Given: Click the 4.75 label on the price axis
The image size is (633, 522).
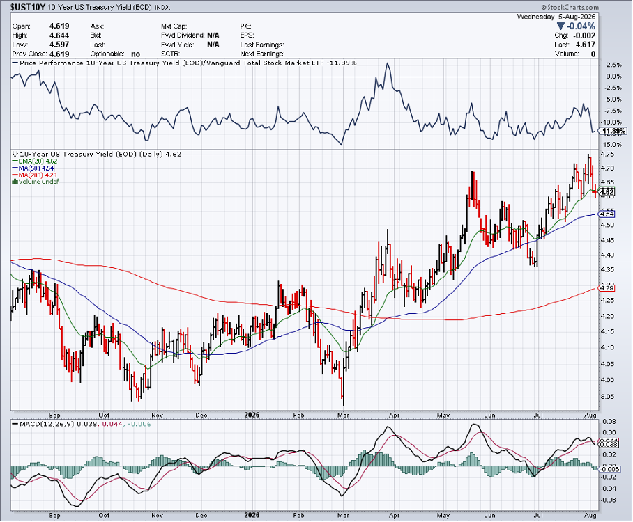Looking at the screenshot, I should click(607, 155).
